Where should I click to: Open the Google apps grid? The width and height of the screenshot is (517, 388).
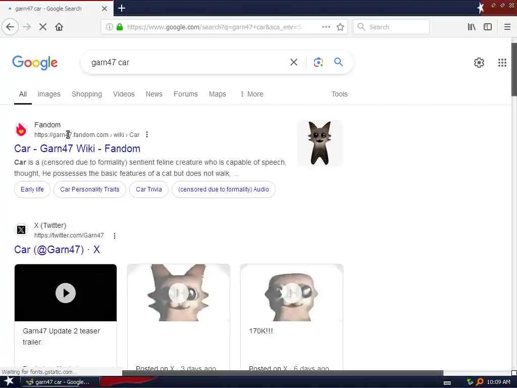502,62
